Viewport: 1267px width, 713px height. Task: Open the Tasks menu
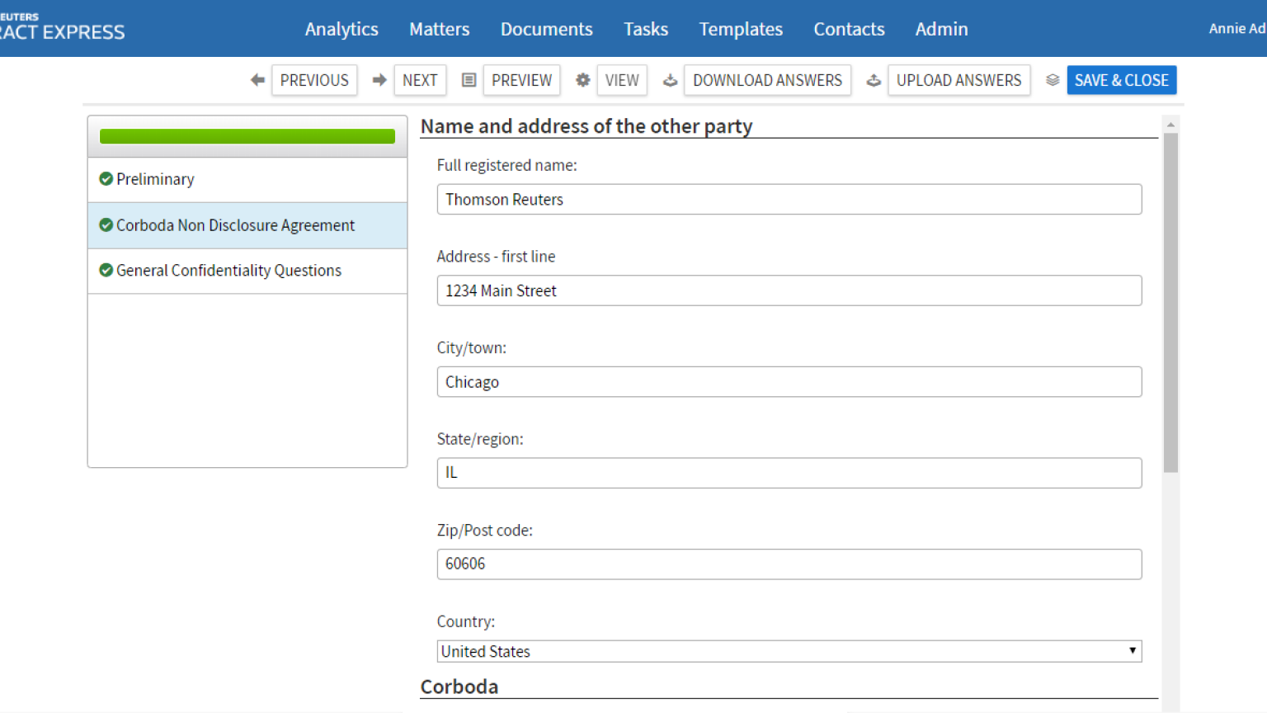click(x=646, y=29)
